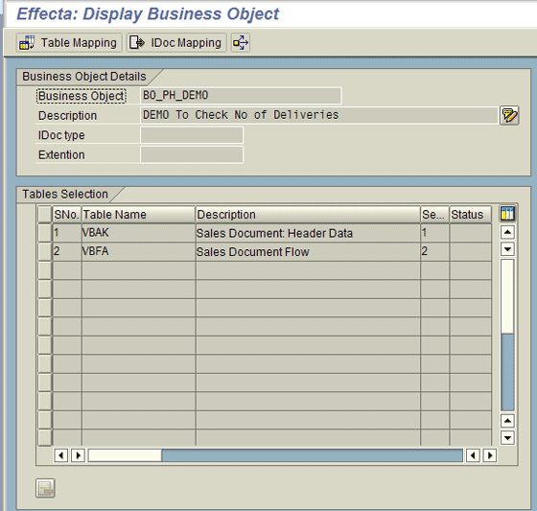Image resolution: width=537 pixels, height=511 pixels.
Task: Click the hierarchy icon next to IDoc Mapping
Action: 241,43
